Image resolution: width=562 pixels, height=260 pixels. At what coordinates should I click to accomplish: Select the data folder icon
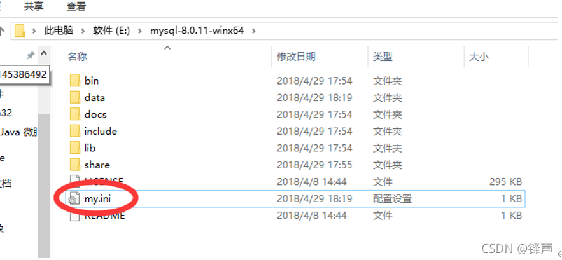click(x=75, y=97)
